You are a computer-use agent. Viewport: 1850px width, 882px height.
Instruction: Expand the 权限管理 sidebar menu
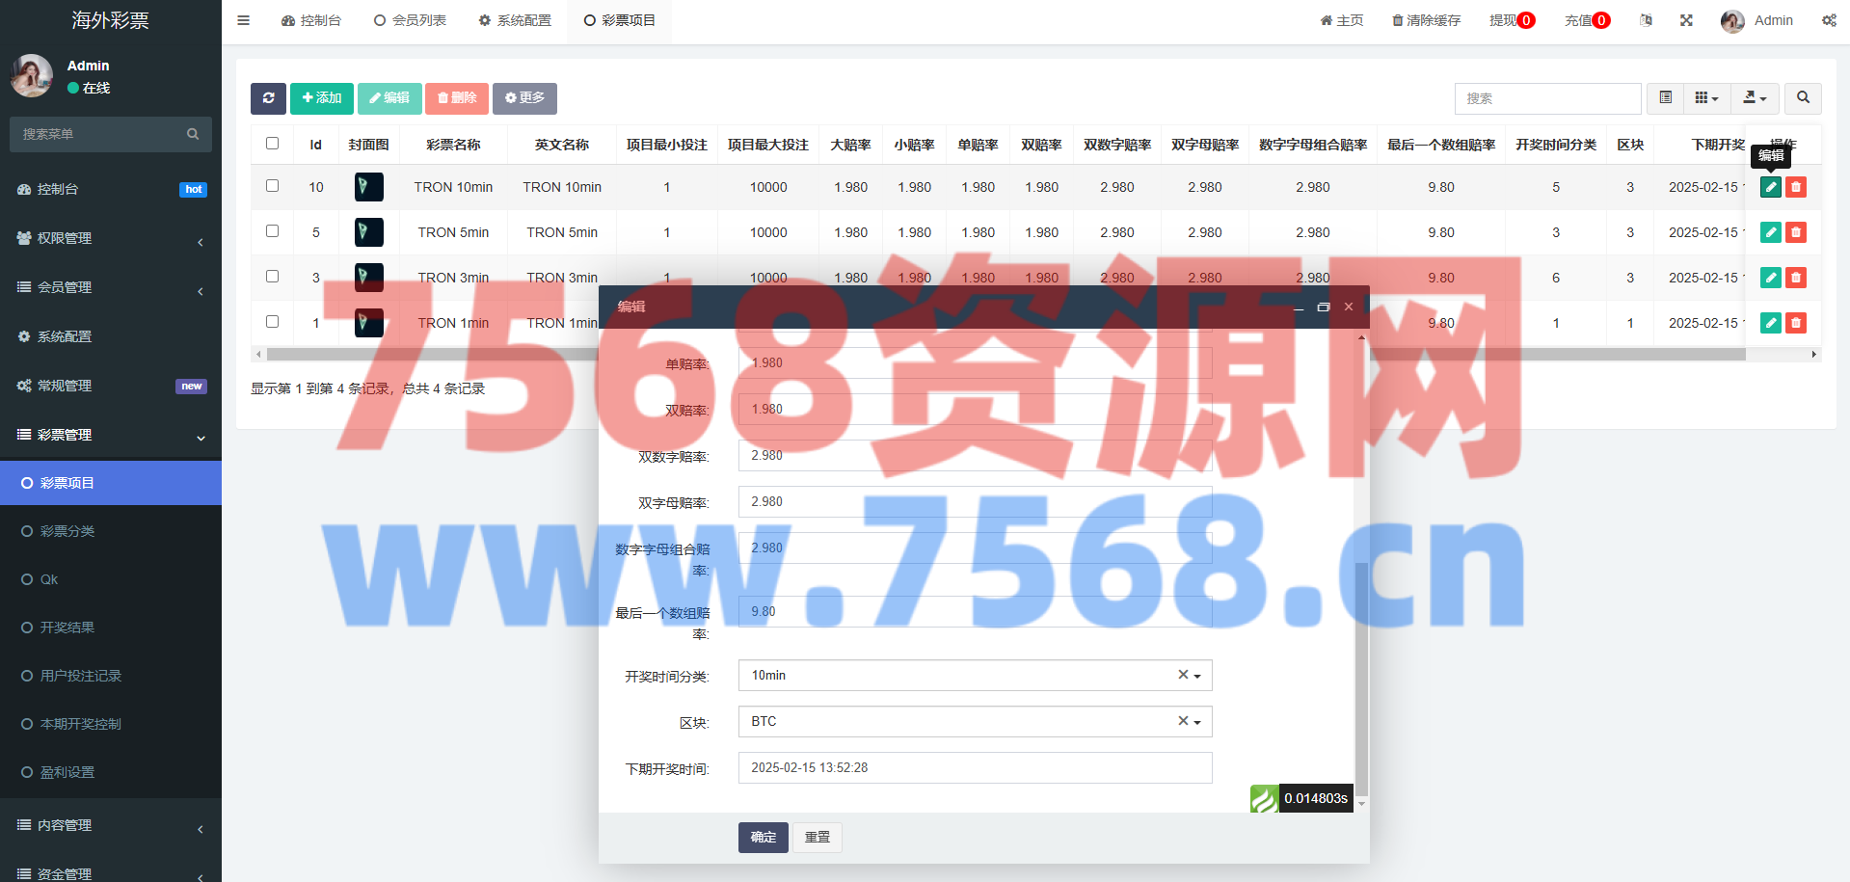111,238
